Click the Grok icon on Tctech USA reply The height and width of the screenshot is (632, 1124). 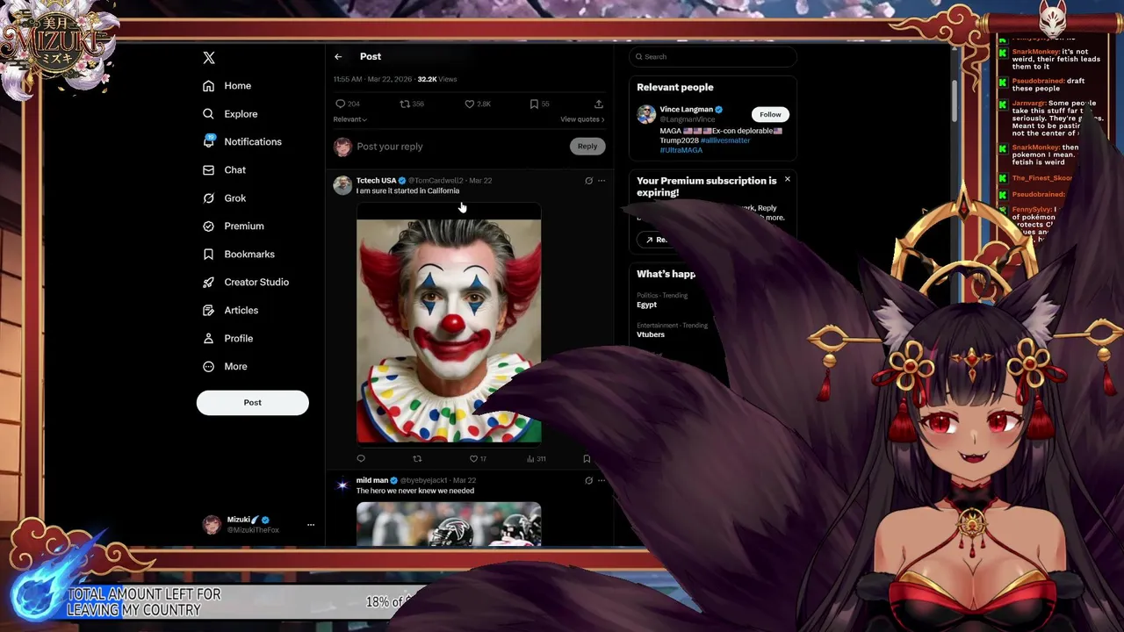pyautogui.click(x=588, y=181)
